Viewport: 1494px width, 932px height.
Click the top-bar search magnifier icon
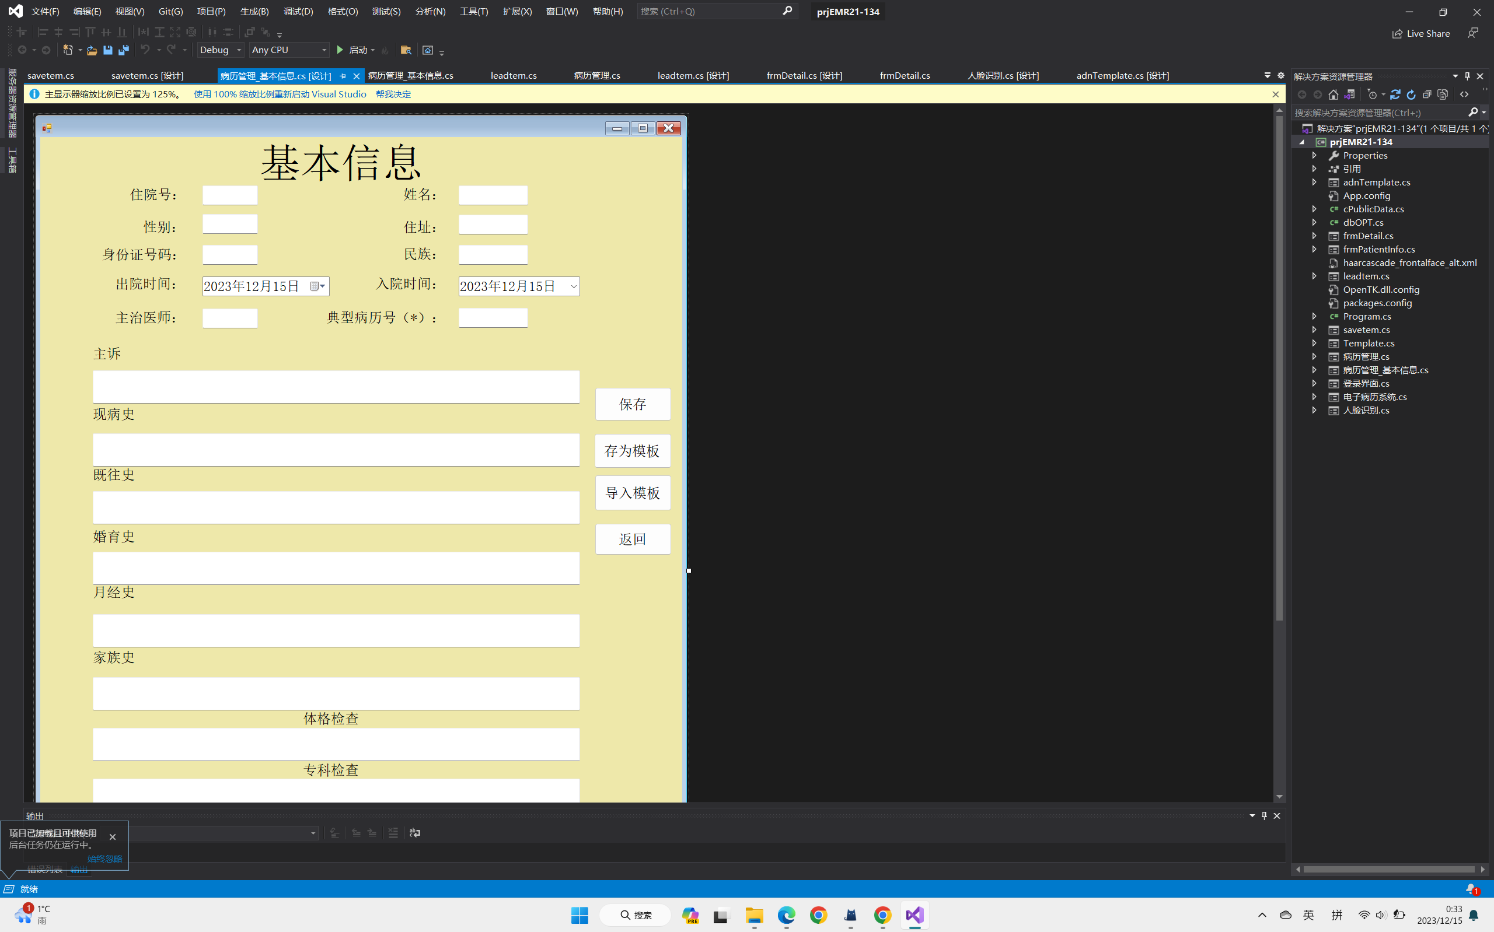(787, 11)
